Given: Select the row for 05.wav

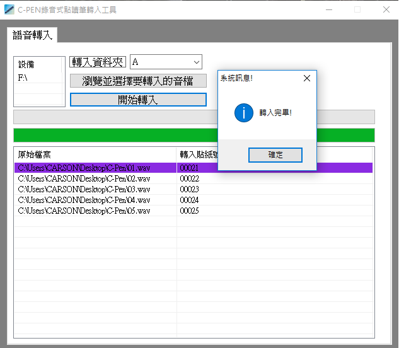Looking at the screenshot, I should (194, 211).
